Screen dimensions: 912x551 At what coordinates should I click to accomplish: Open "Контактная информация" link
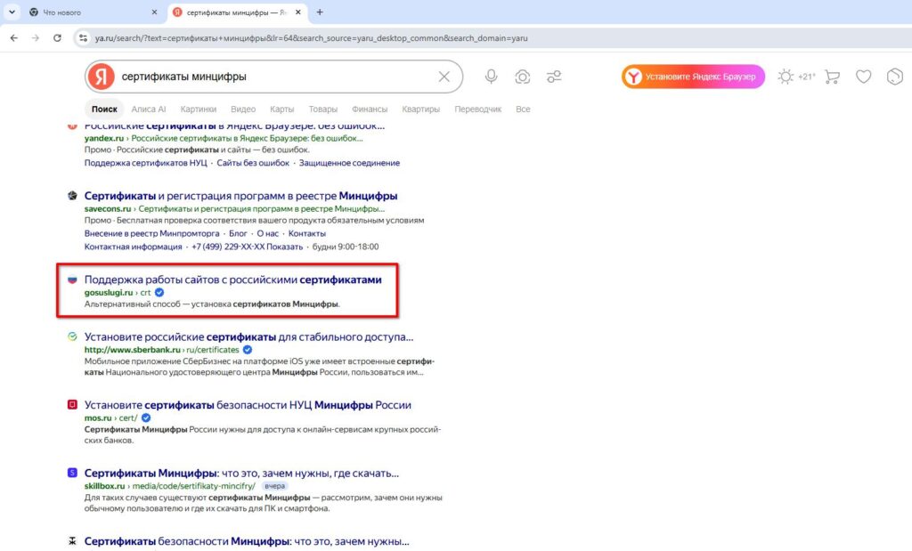point(134,247)
